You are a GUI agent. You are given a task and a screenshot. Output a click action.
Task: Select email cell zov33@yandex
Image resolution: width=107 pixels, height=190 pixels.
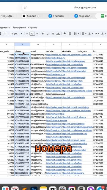click(38, 114)
